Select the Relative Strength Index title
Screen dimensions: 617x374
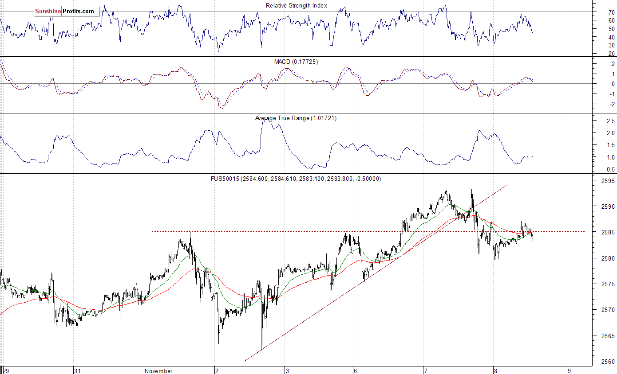[297, 5]
